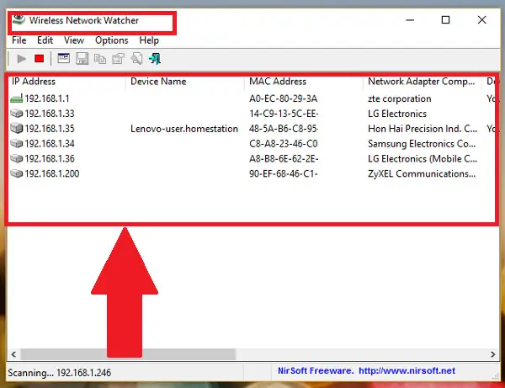Screen dimensions: 505x388
Task: Click the left arrow of horizontal scrollbar
Action: click(x=13, y=354)
